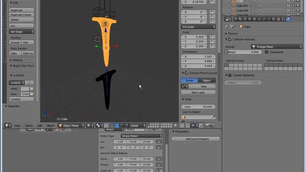This screenshot has width=306, height=172.
Task: Open the Select menu
Action: point(29,126)
